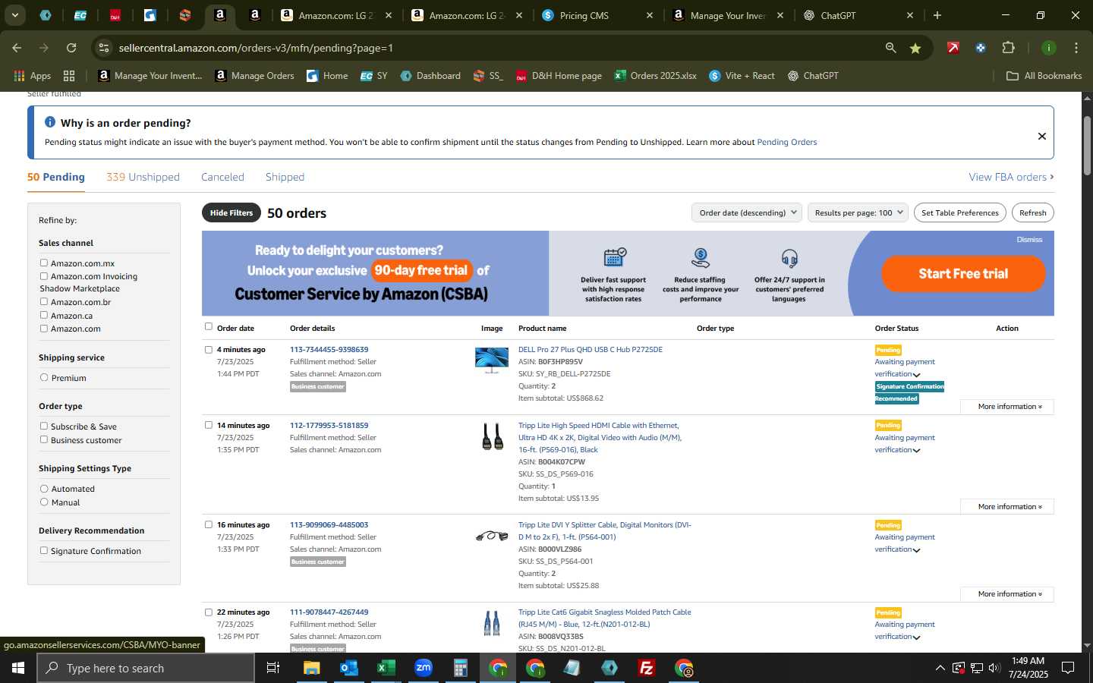This screenshot has height=683, width=1093.
Task: Click the volume speaker tray icon
Action: point(994,668)
